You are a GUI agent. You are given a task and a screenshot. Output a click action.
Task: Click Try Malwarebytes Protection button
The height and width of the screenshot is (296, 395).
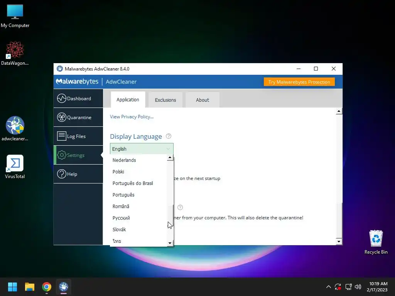point(299,82)
